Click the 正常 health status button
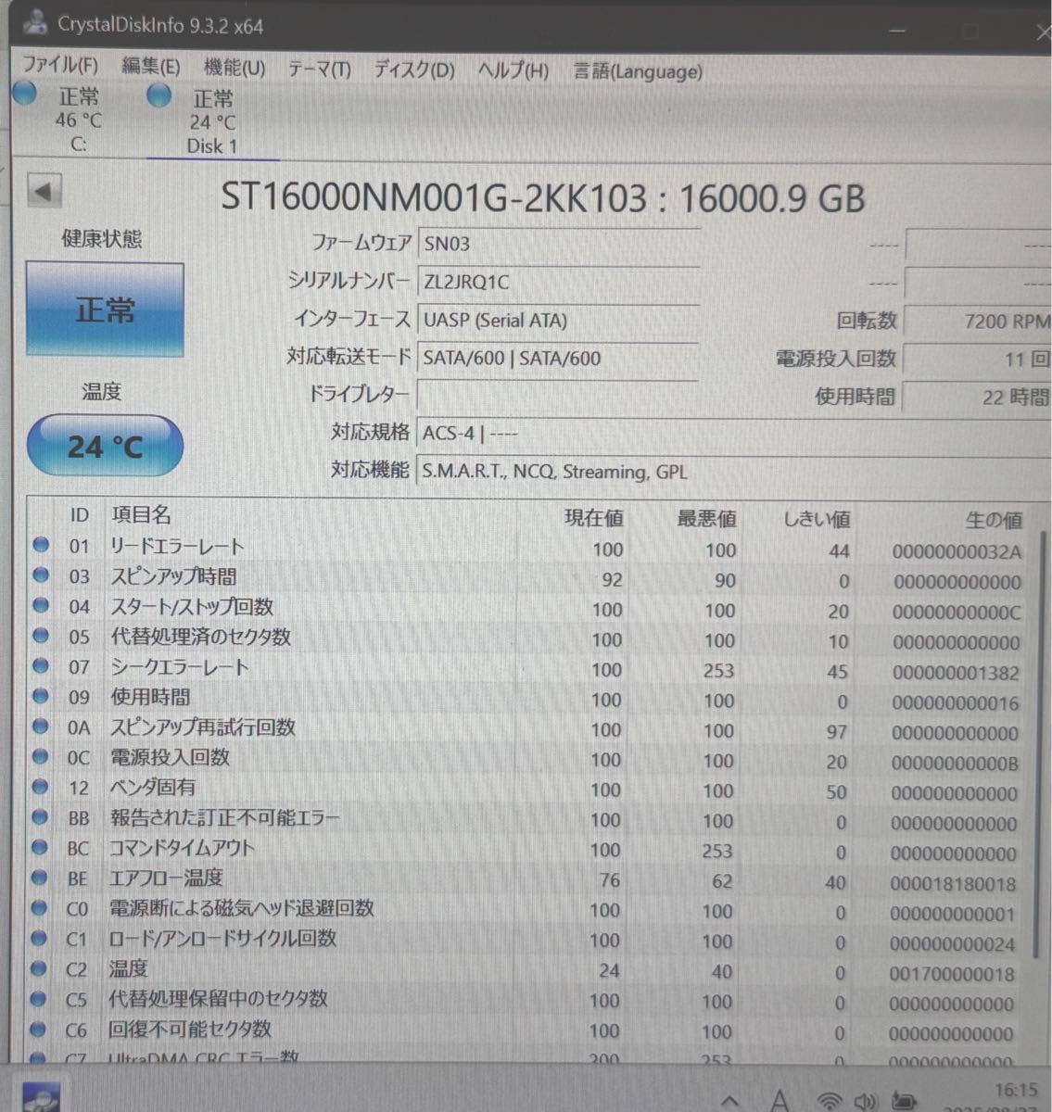The width and height of the screenshot is (1052, 1112). [x=105, y=310]
